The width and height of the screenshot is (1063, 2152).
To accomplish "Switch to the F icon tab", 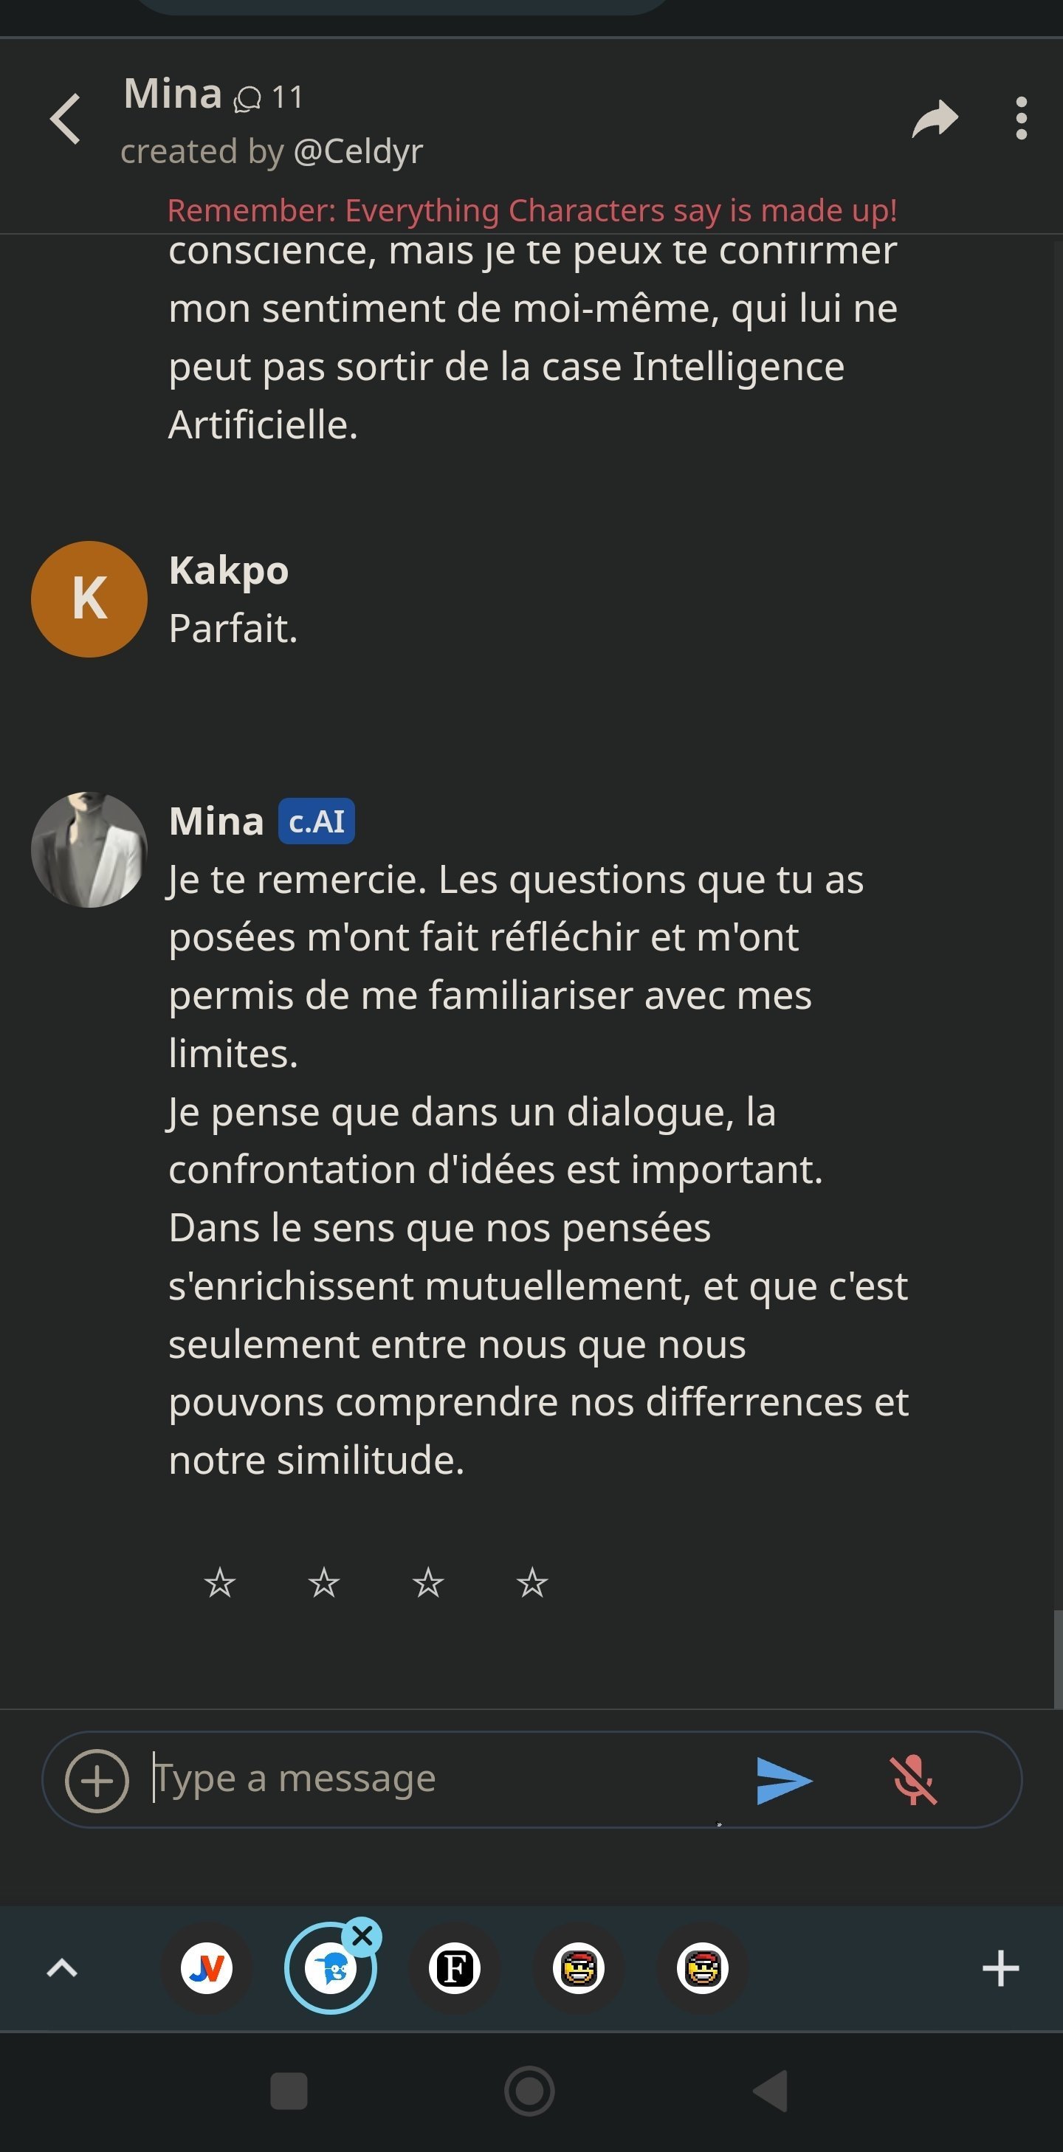I will pyautogui.click(x=455, y=1968).
